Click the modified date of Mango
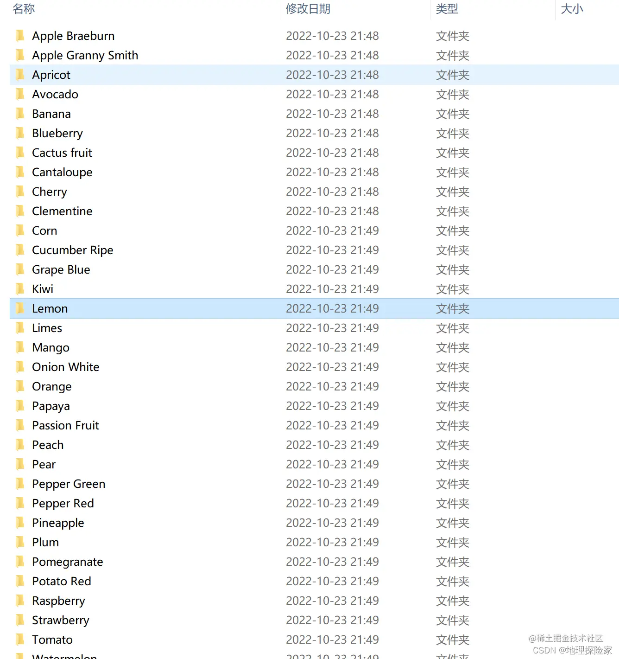 (332, 347)
